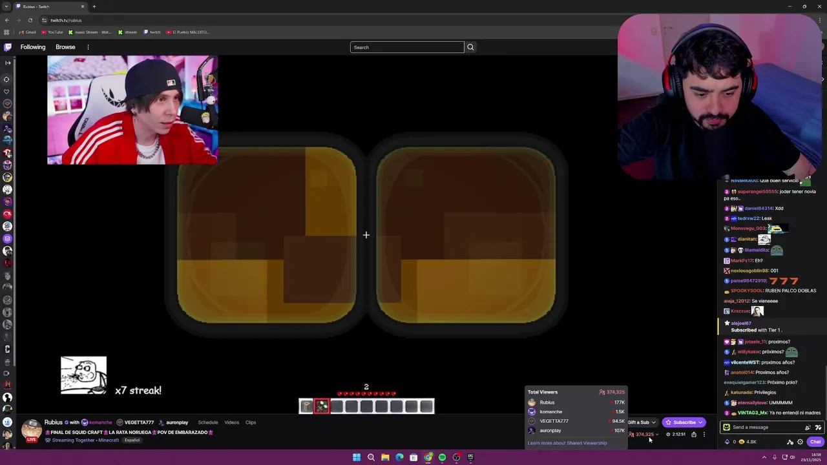827x465 pixels.
Task: Switch to the Schedule tab
Action: pos(208,422)
